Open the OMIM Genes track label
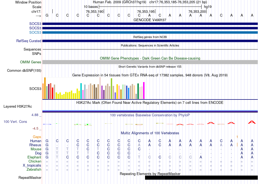 31,62
